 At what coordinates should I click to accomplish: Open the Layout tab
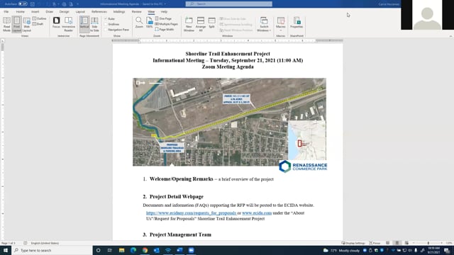[80, 12]
